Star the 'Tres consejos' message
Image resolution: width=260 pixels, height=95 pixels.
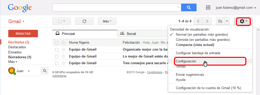63,63
